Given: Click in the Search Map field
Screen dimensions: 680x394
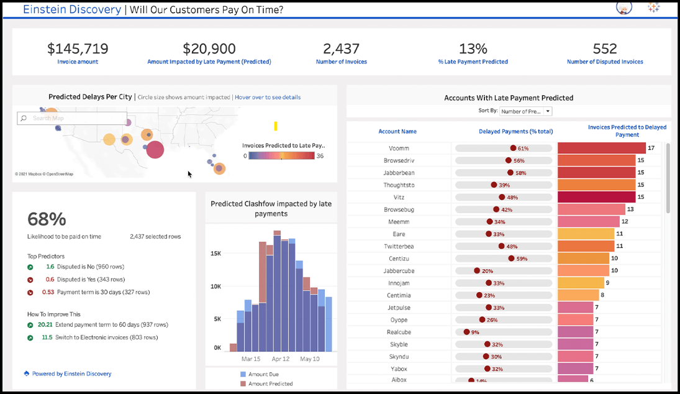Looking at the screenshot, I should (72, 118).
